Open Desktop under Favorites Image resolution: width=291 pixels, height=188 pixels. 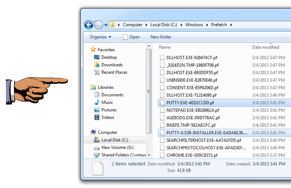[x=109, y=57]
